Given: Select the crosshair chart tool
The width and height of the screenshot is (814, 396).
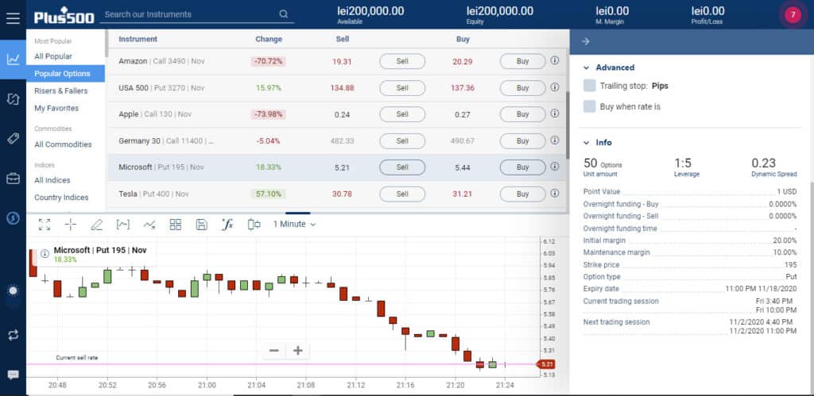Looking at the screenshot, I should [70, 225].
